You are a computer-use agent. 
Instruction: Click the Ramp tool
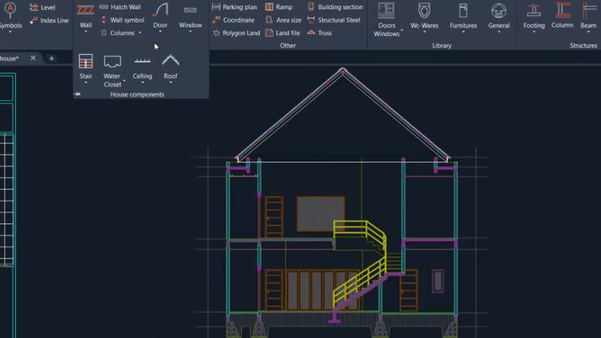[x=278, y=7]
